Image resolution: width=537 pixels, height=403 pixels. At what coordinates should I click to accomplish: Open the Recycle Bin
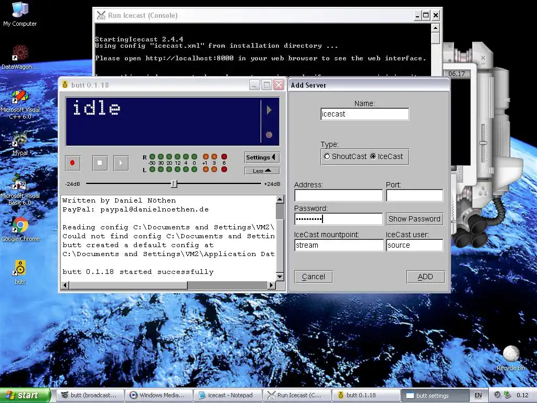tap(511, 358)
